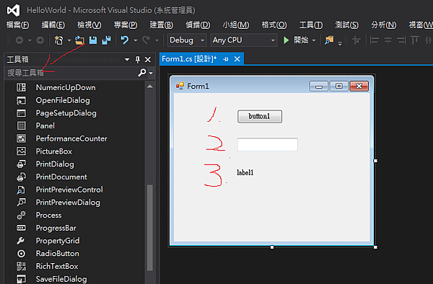The width and height of the screenshot is (433, 284).
Task: Close the Form1.cs design tab
Action: coord(237,59)
